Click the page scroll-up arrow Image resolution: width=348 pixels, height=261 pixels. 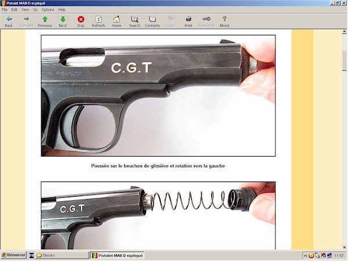pyautogui.click(x=344, y=32)
